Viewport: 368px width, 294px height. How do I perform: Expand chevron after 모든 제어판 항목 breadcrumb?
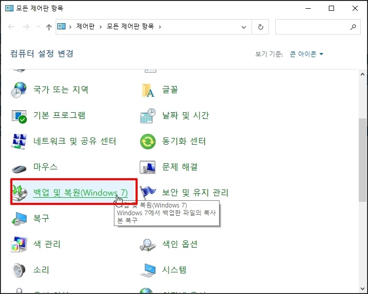(x=160, y=27)
